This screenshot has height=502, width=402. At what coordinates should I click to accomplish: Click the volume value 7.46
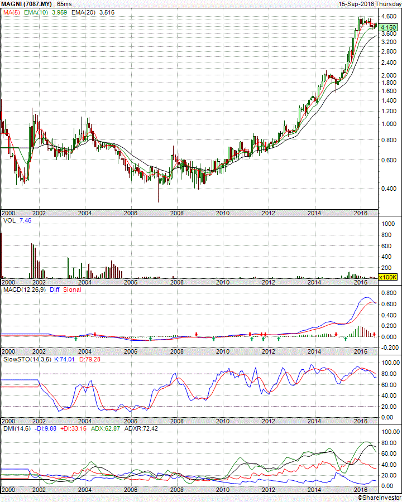pyautogui.click(x=26, y=220)
